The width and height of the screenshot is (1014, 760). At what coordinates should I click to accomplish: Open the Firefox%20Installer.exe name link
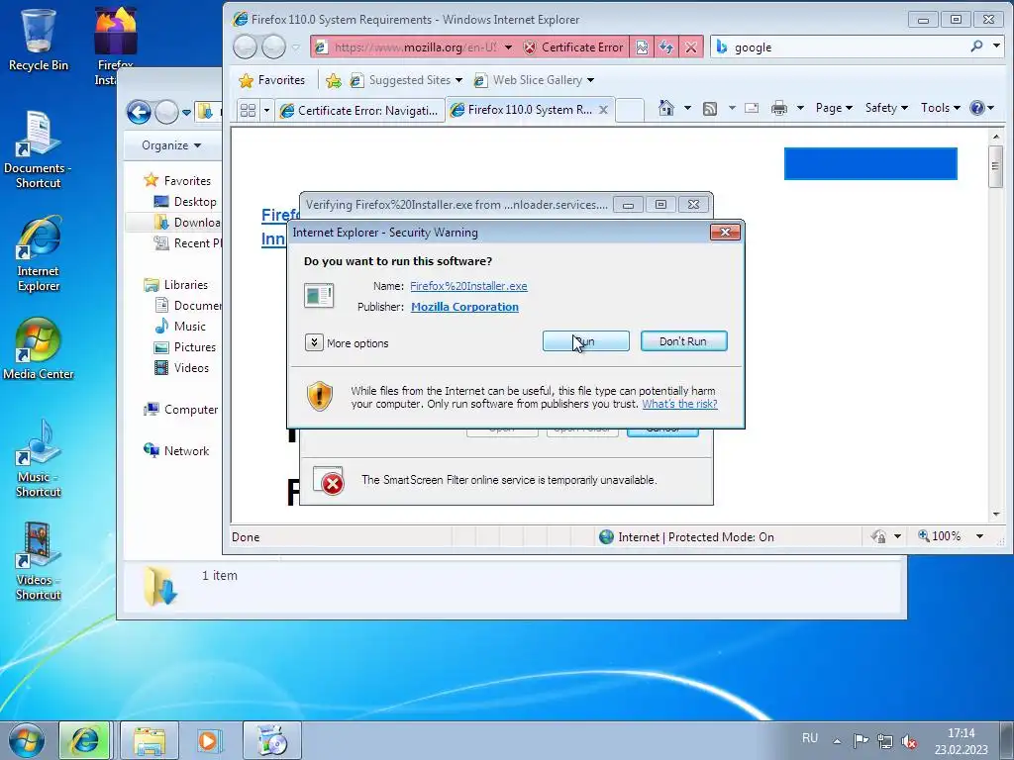468,286
